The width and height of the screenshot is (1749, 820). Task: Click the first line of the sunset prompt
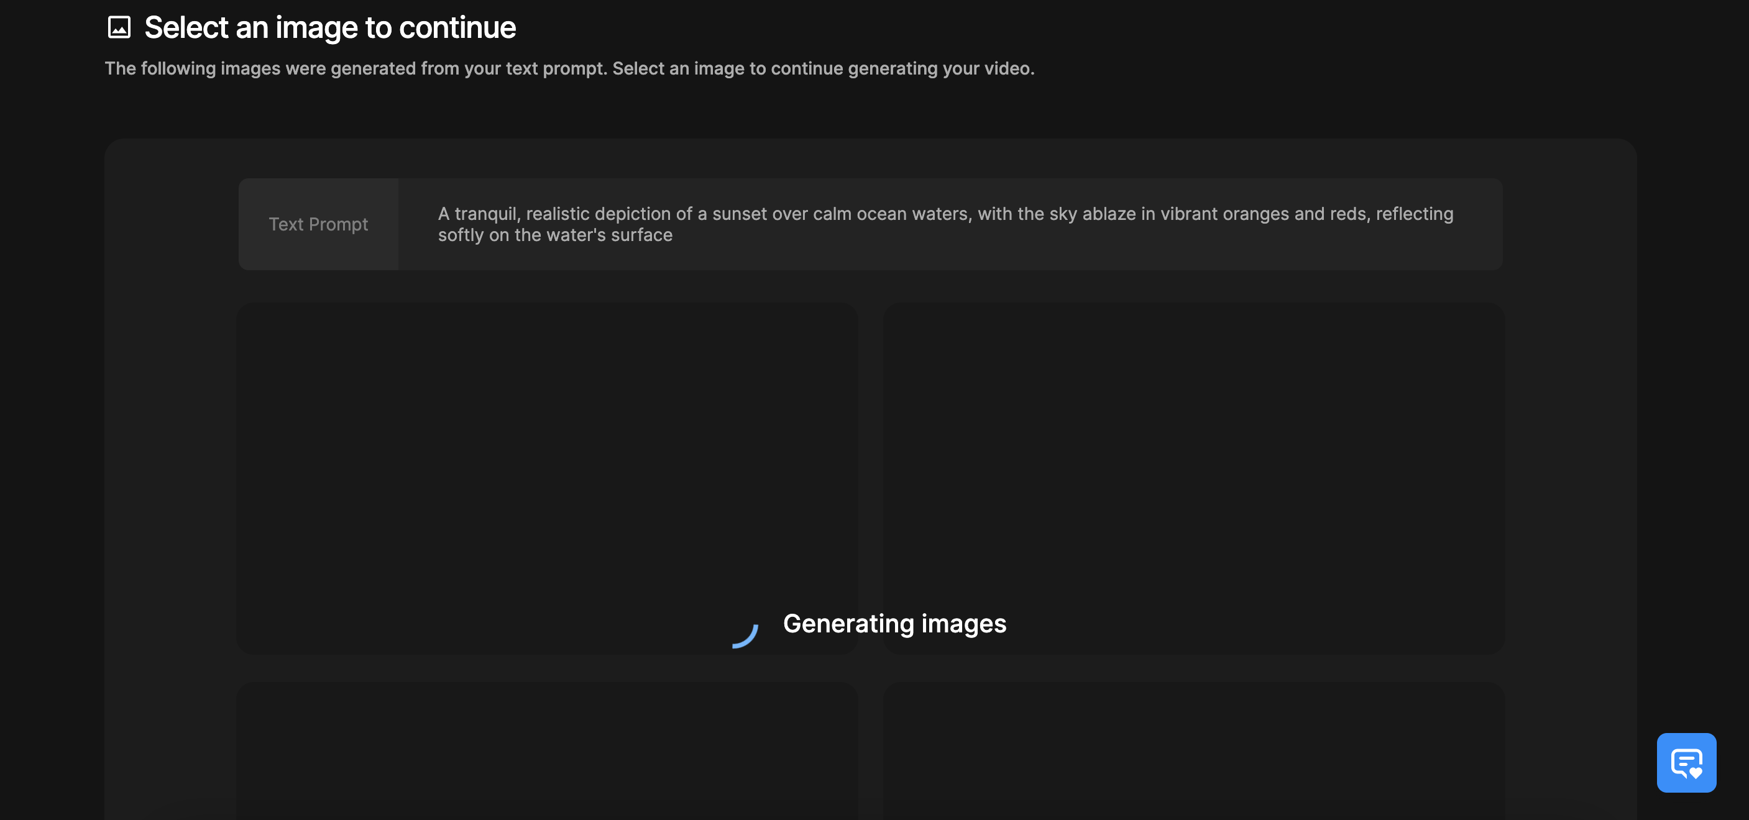click(945, 214)
